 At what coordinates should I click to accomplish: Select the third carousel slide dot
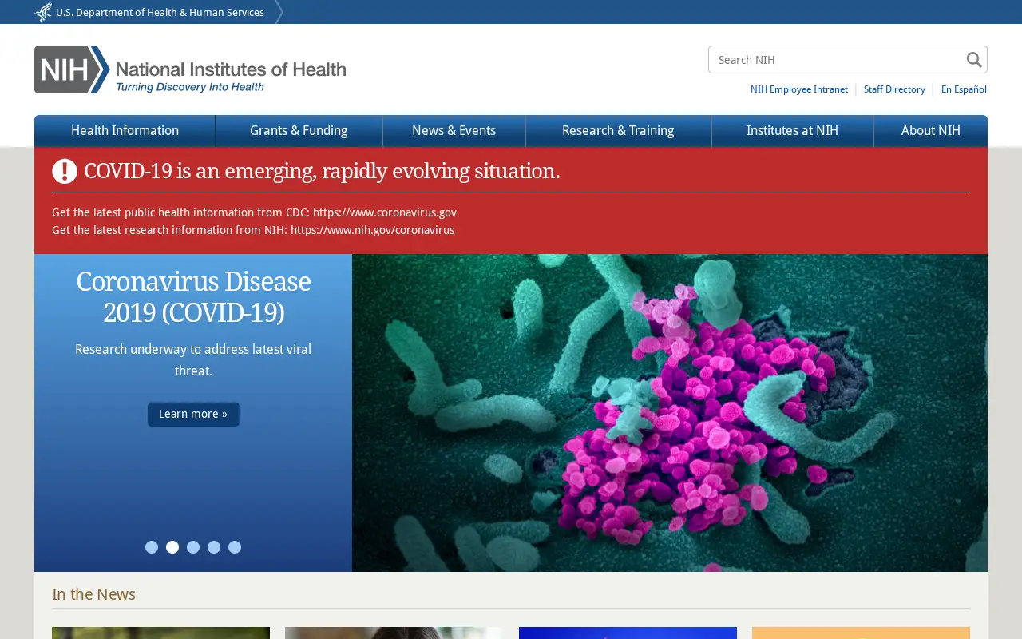click(193, 547)
